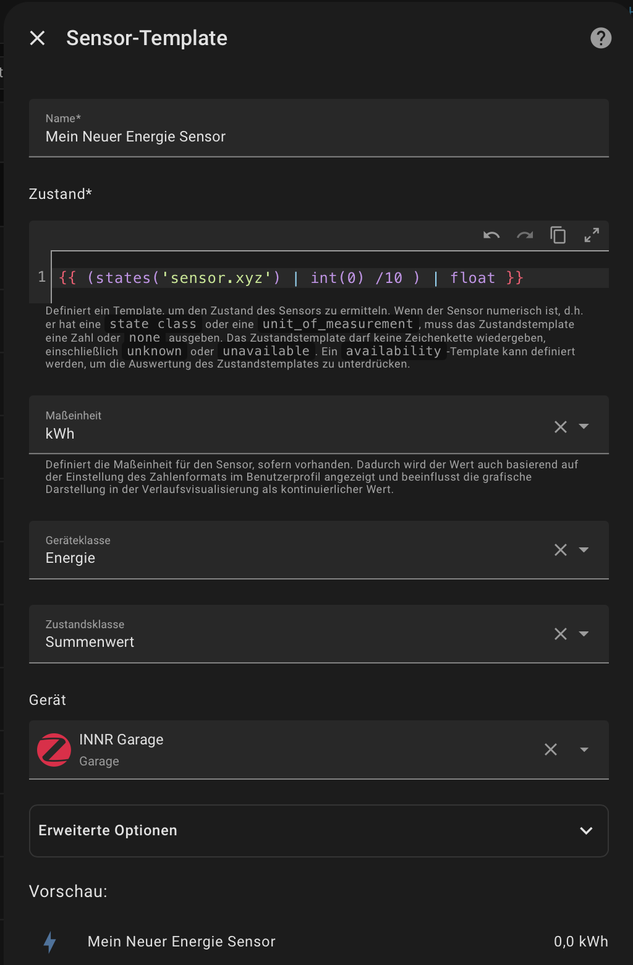
Task: Click the template code line in editor
Action: pyautogui.click(x=291, y=278)
